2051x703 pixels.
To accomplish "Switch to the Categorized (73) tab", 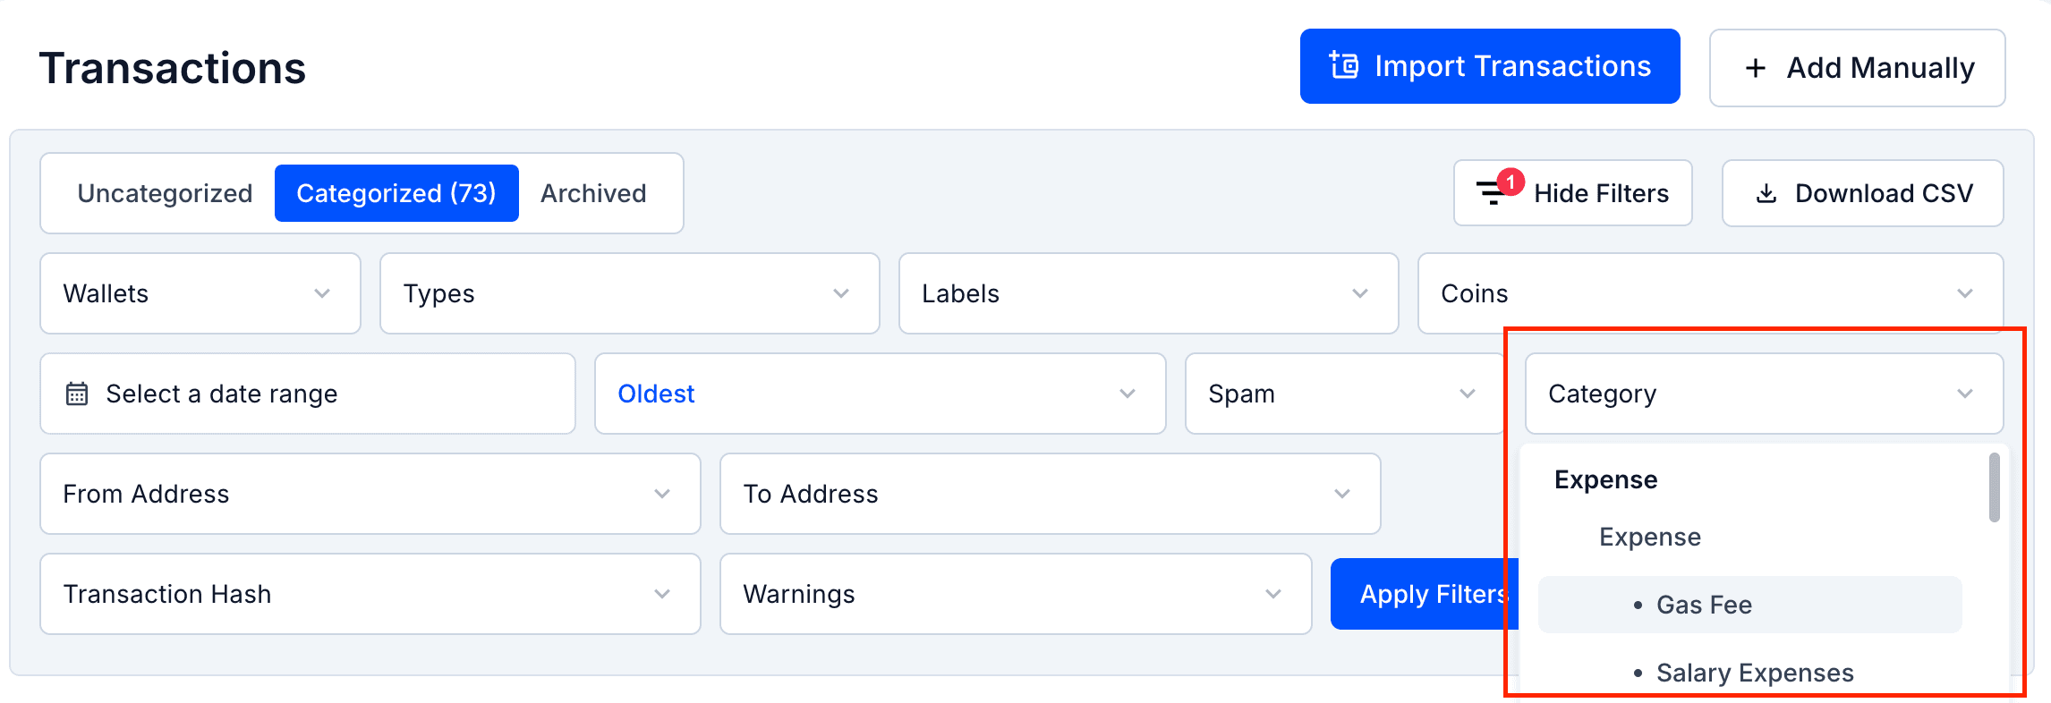I will pyautogui.click(x=396, y=192).
